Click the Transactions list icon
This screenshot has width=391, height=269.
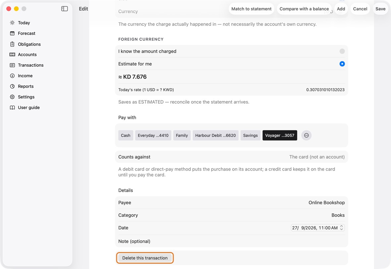[12, 65]
